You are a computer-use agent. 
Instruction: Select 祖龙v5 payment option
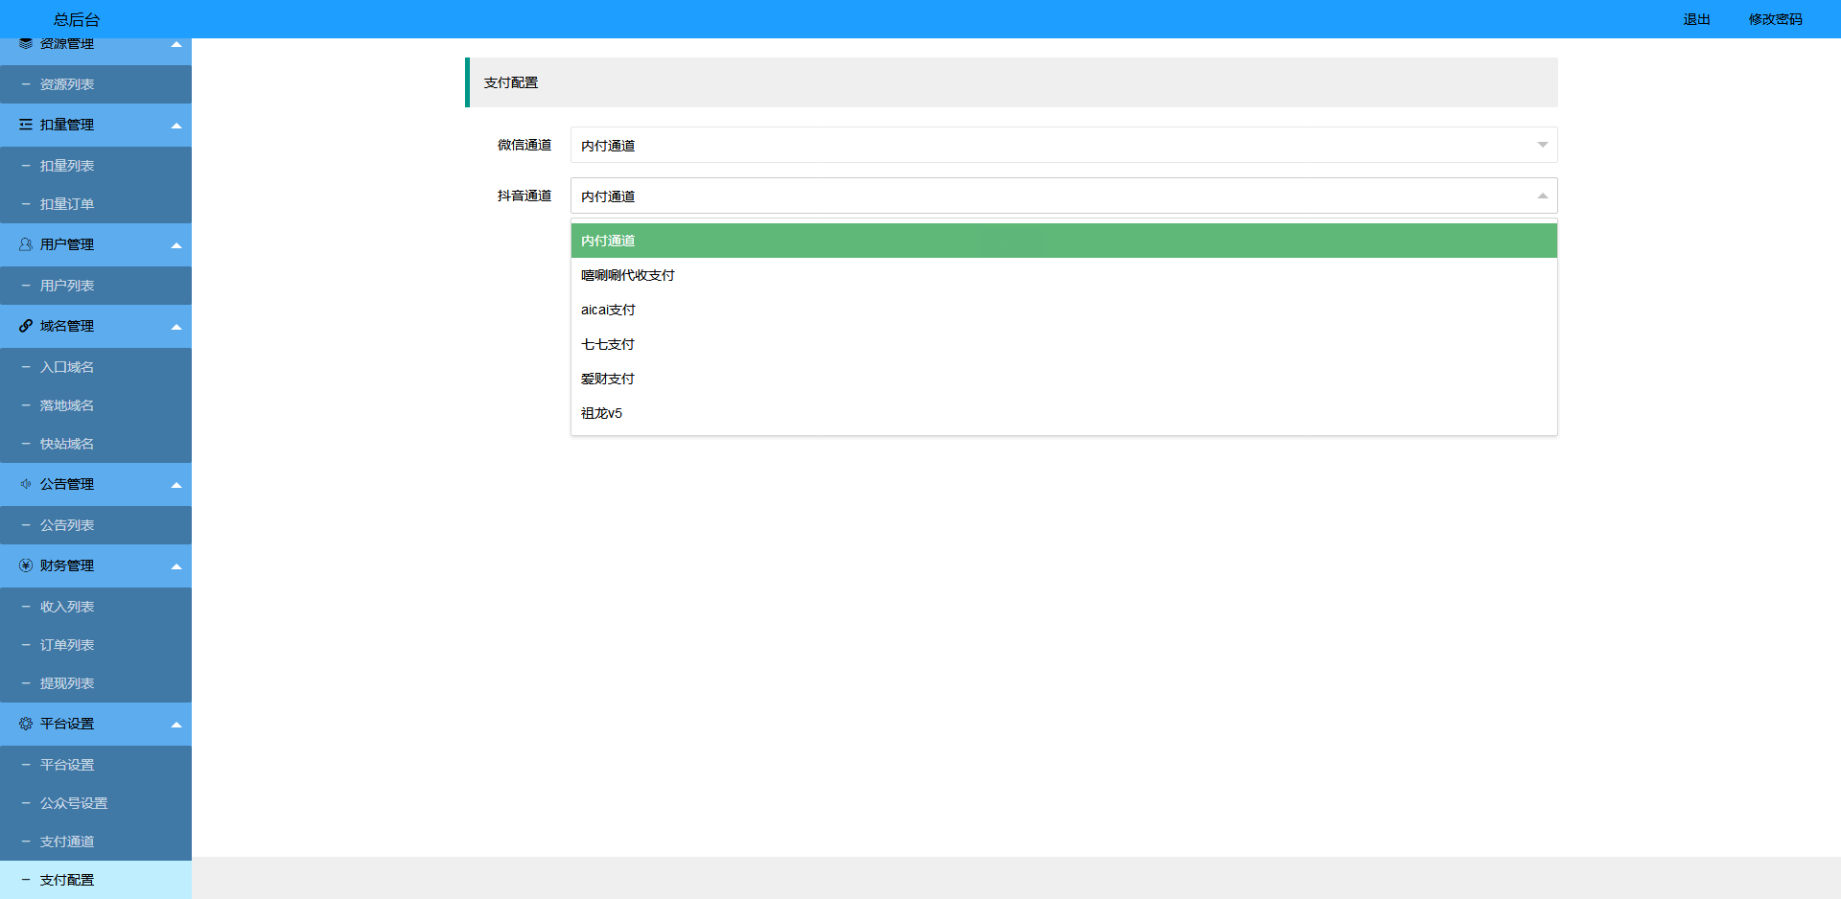[x=601, y=413]
